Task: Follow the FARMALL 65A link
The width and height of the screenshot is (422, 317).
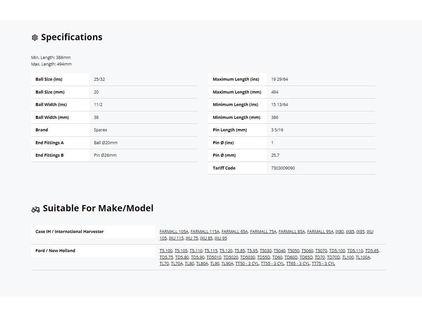Action: 234,232
